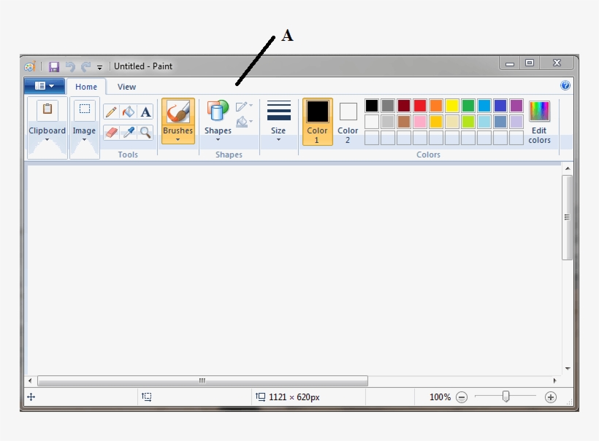599x441 pixels.
Task: Select the Text tool
Action: tap(144, 112)
